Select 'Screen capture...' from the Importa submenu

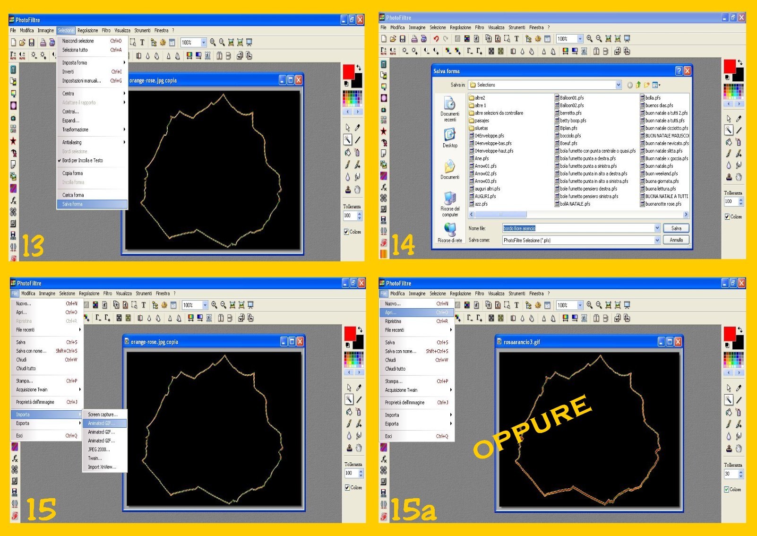[103, 415]
